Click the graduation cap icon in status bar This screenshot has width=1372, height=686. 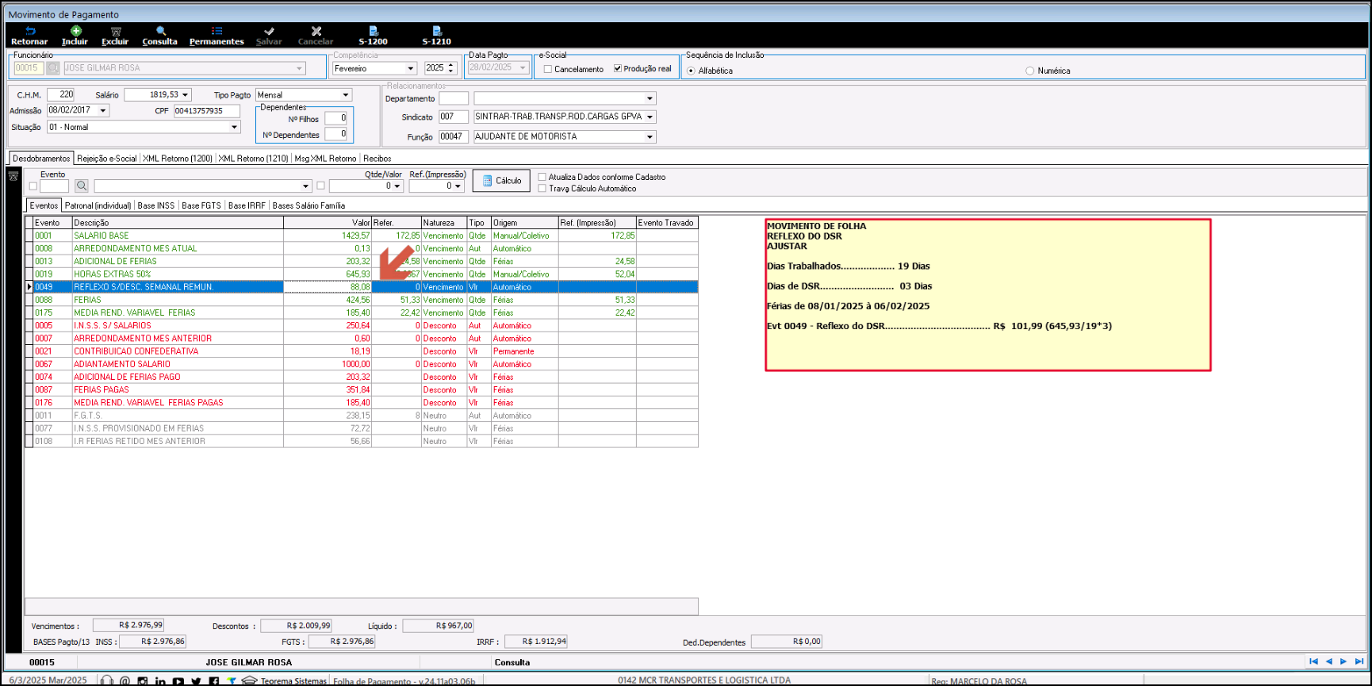pyautogui.click(x=249, y=680)
